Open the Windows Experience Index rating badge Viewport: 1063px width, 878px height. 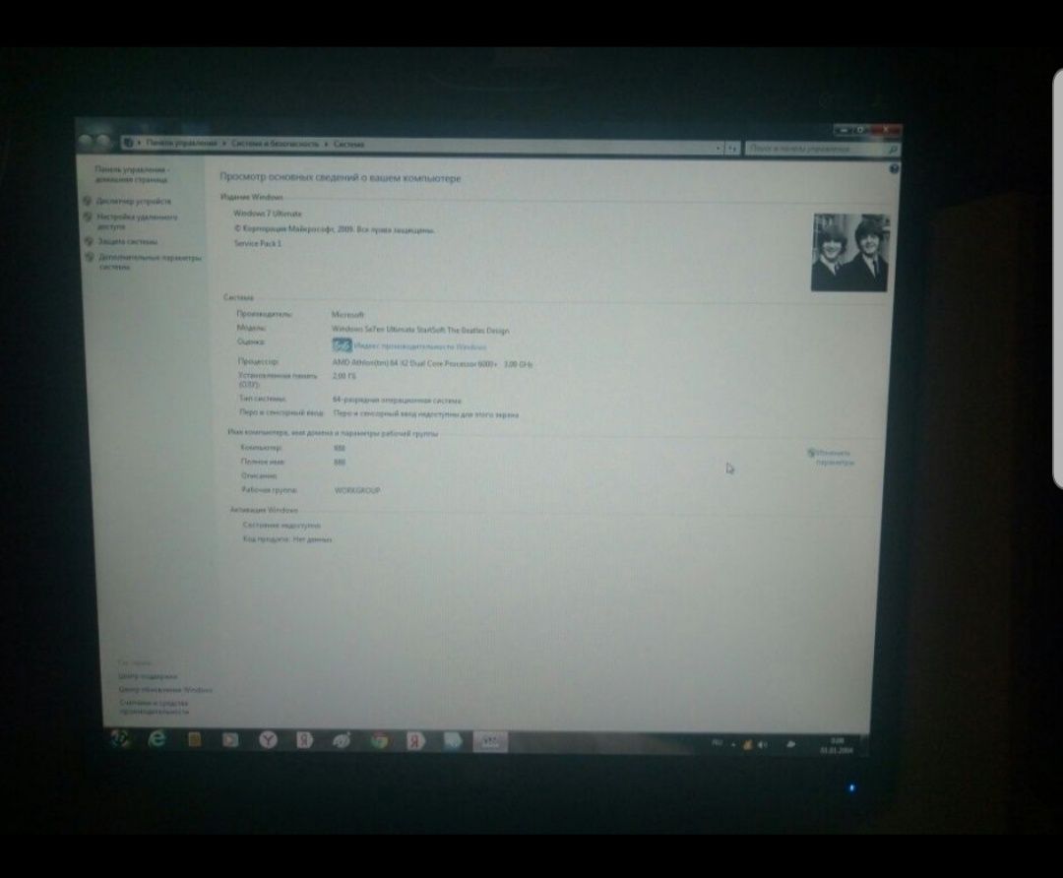pos(342,345)
